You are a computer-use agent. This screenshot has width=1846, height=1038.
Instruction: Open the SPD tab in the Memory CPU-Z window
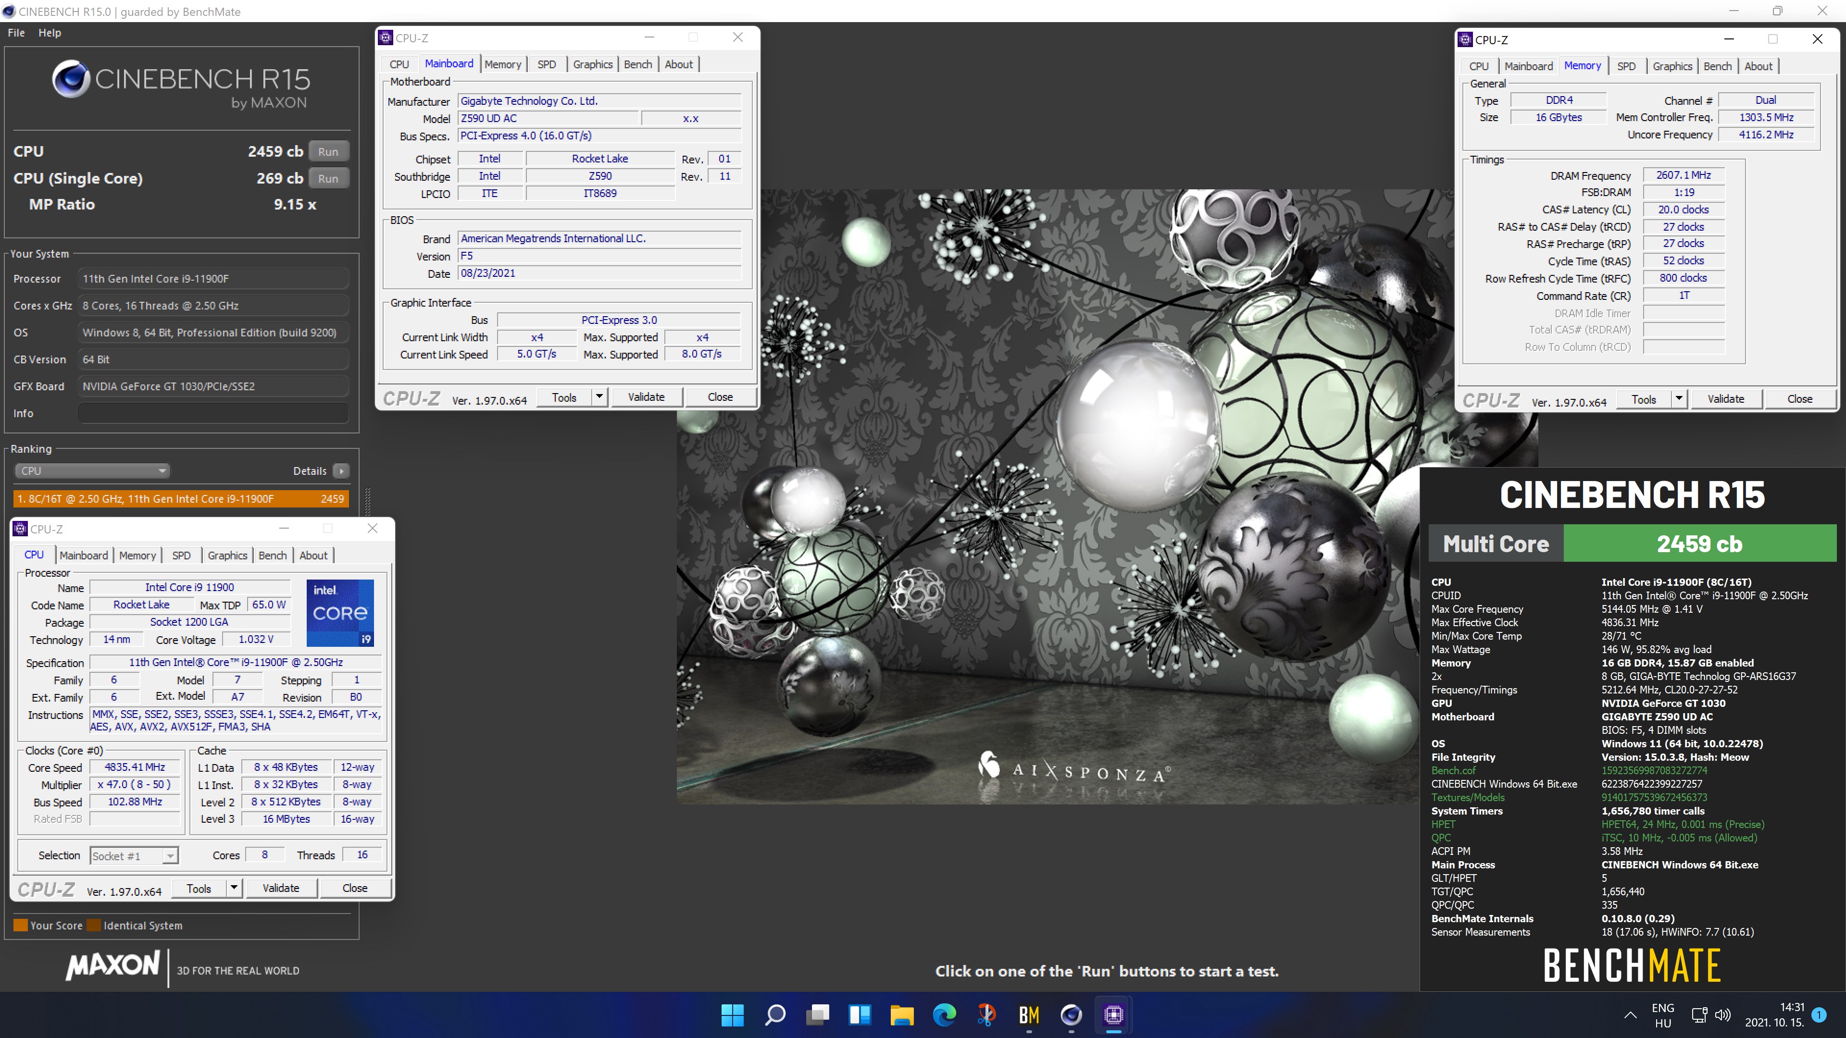point(1626,66)
